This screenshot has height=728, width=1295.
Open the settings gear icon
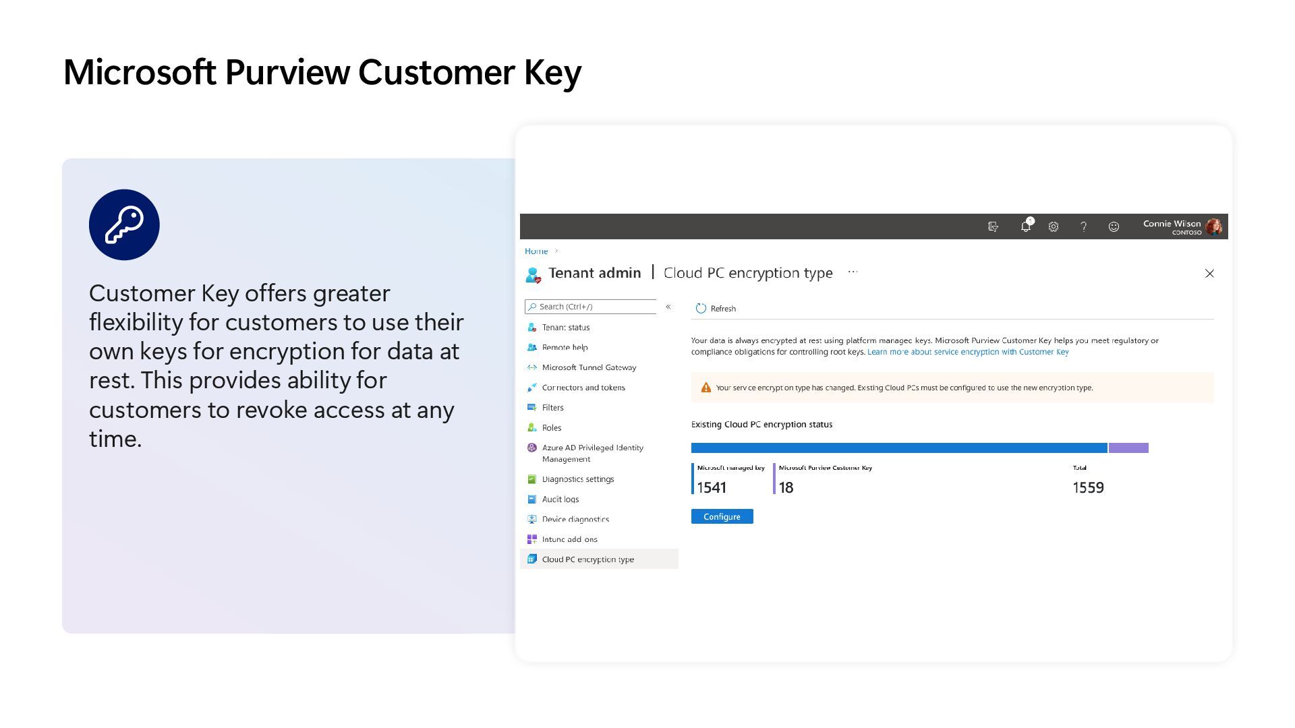[1054, 227]
